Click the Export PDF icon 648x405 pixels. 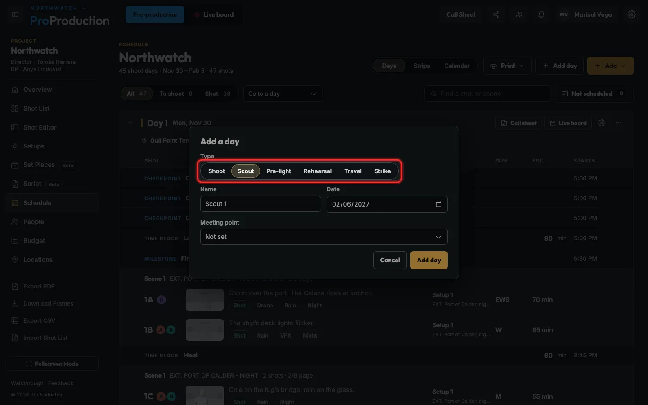(x=15, y=286)
